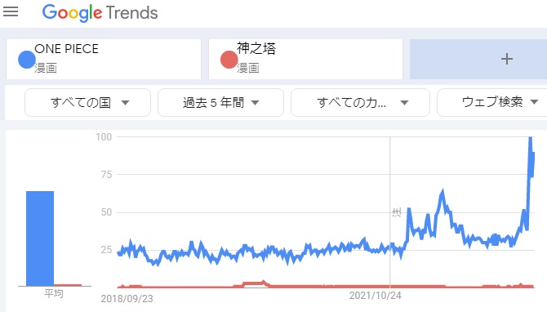Image resolution: width=547 pixels, height=312 pixels.
Task: Click the note marker on the 2021/10/24 line
Action: (x=396, y=212)
